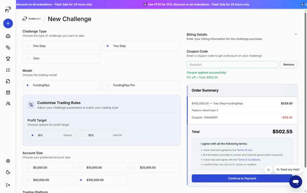The width and height of the screenshot is (307, 193).
Task: Select the 8% profit target option
Action: [x=51, y=136]
